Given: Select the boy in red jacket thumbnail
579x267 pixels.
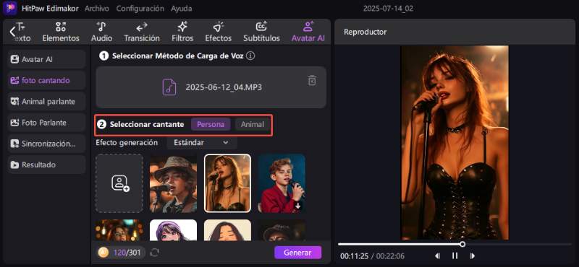Looking at the screenshot, I should click(x=282, y=183).
